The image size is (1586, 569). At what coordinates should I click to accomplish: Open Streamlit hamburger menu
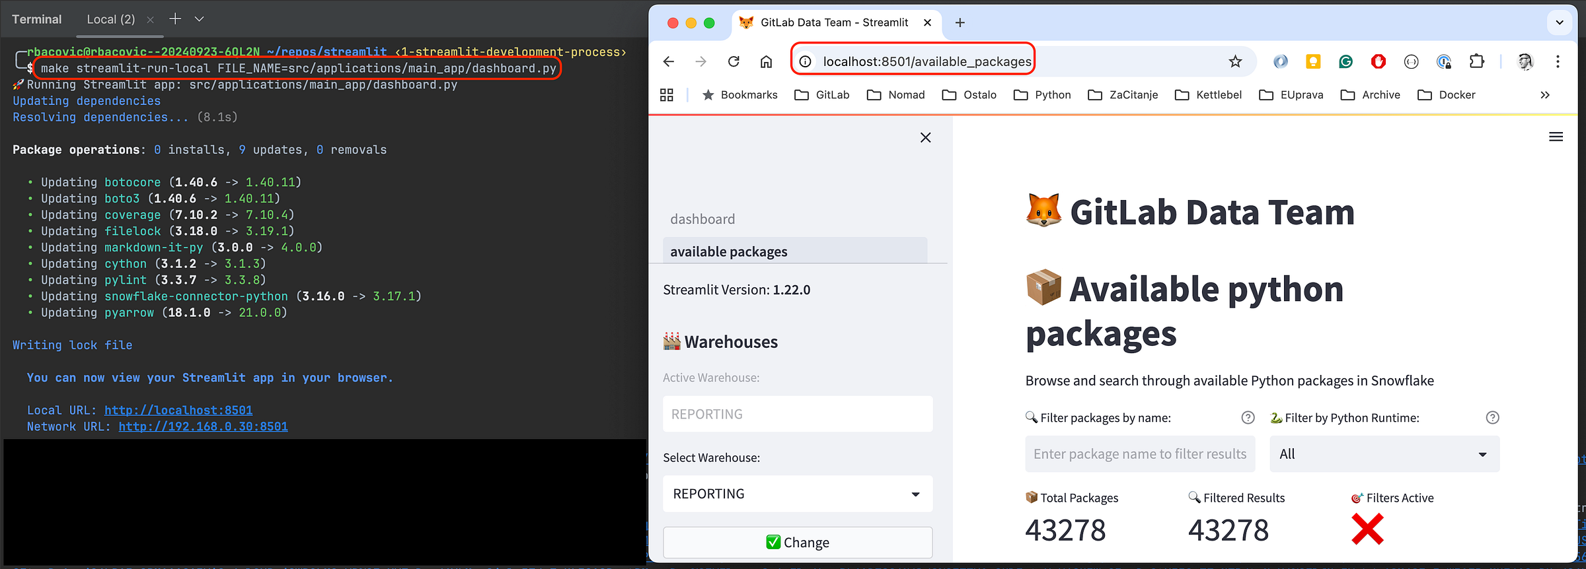[1556, 137]
